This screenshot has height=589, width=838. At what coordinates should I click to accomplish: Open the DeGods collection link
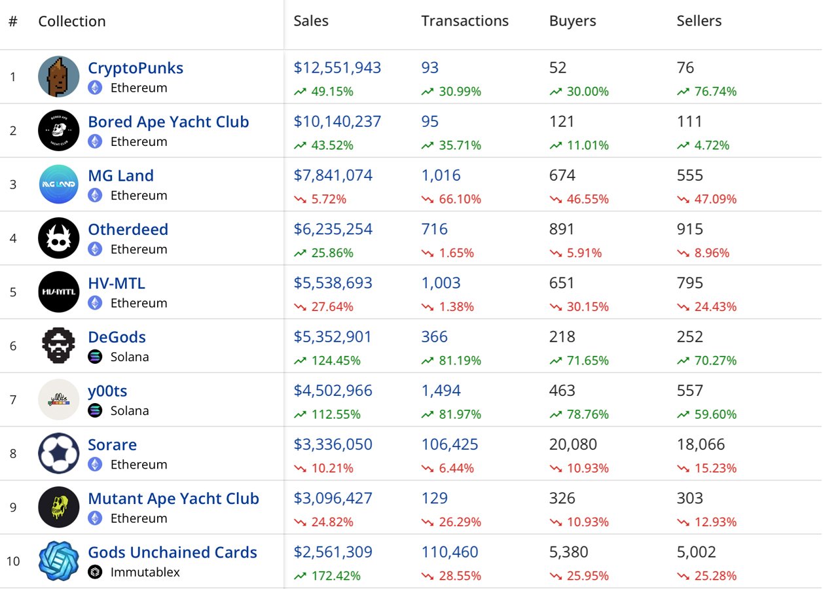(x=117, y=337)
